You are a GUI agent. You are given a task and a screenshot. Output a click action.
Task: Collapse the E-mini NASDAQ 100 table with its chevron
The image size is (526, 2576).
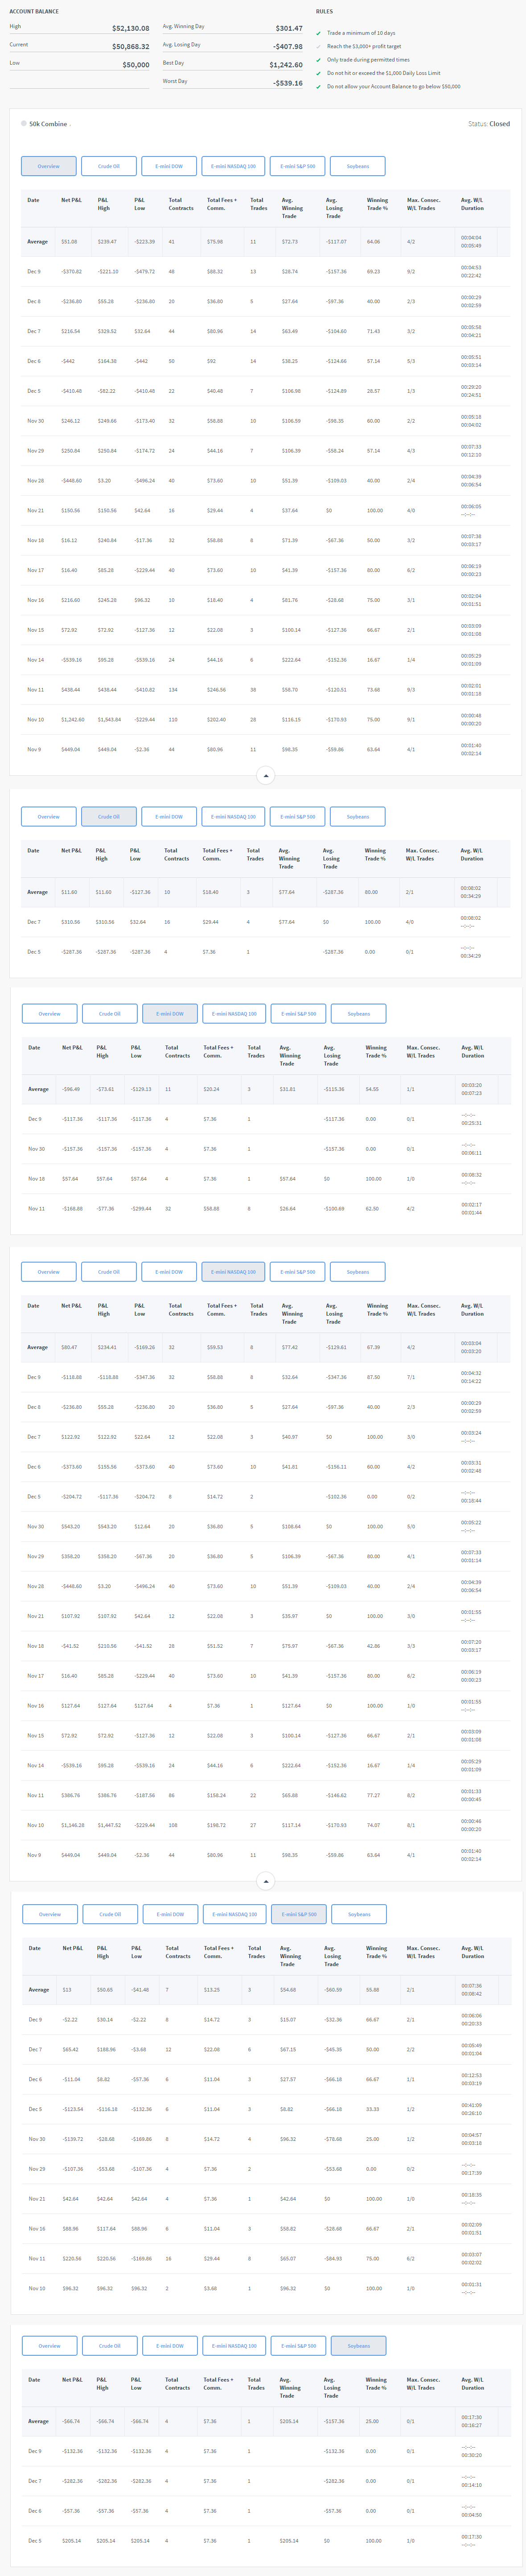(x=265, y=1882)
